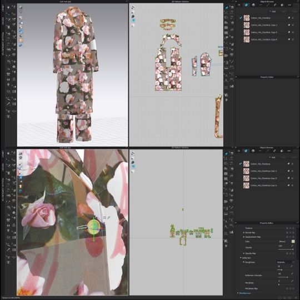Select Cotton_40s_Chambray Copy 2 in upper browser
The width and height of the screenshot is (300, 300).
click(x=264, y=25)
